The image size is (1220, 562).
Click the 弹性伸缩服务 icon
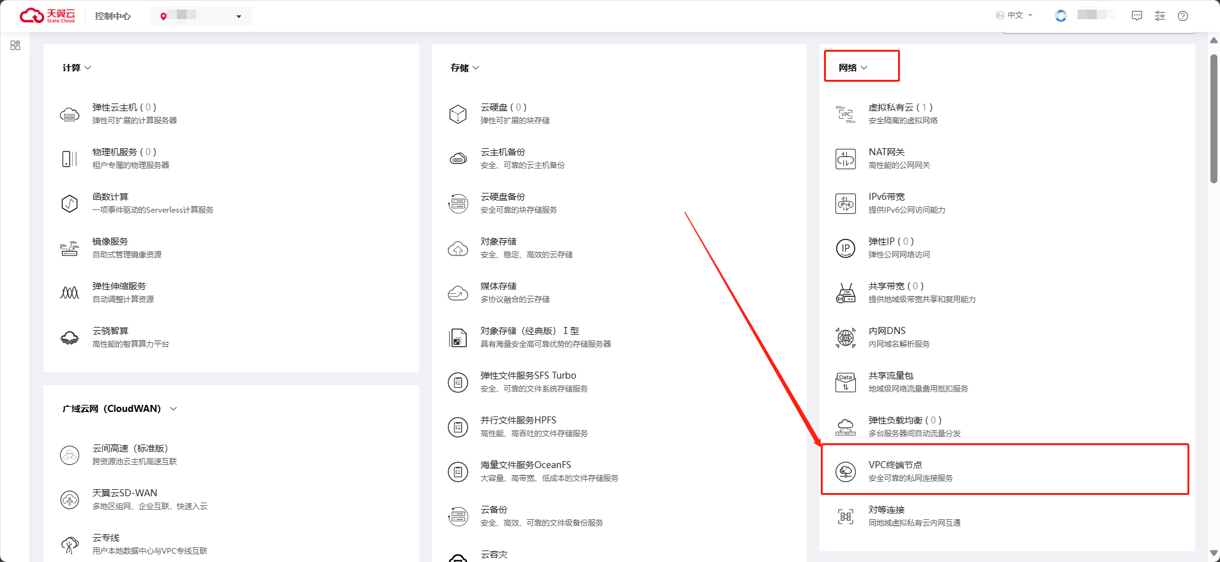[x=70, y=293]
